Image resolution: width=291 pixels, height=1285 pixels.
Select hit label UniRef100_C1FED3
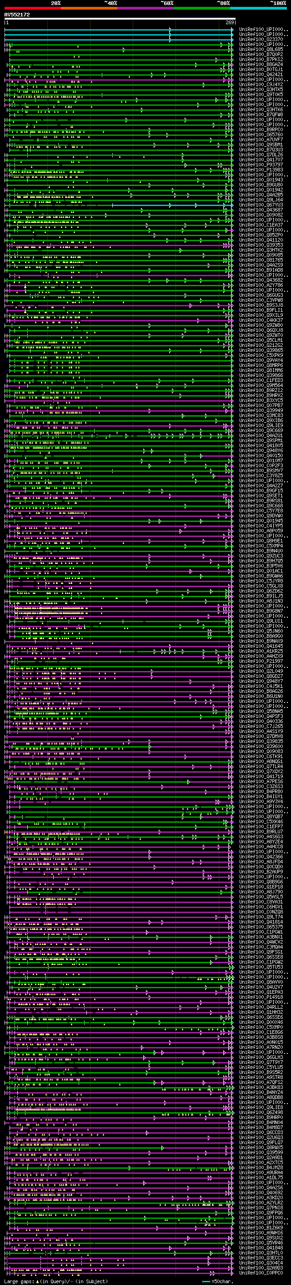click(x=261, y=381)
